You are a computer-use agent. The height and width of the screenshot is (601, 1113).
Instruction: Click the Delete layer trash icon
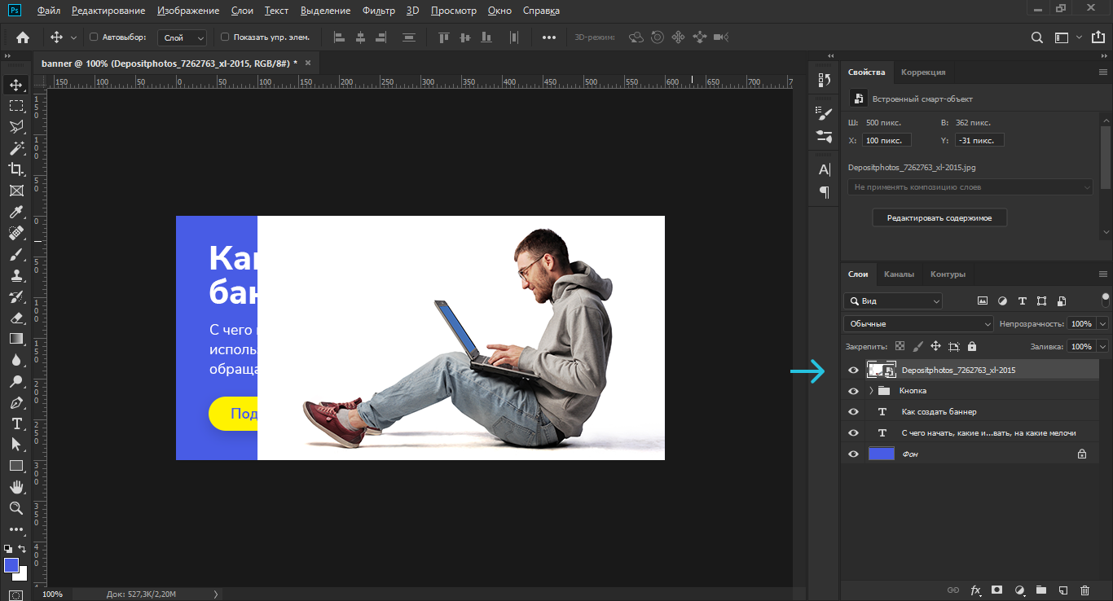(1084, 590)
